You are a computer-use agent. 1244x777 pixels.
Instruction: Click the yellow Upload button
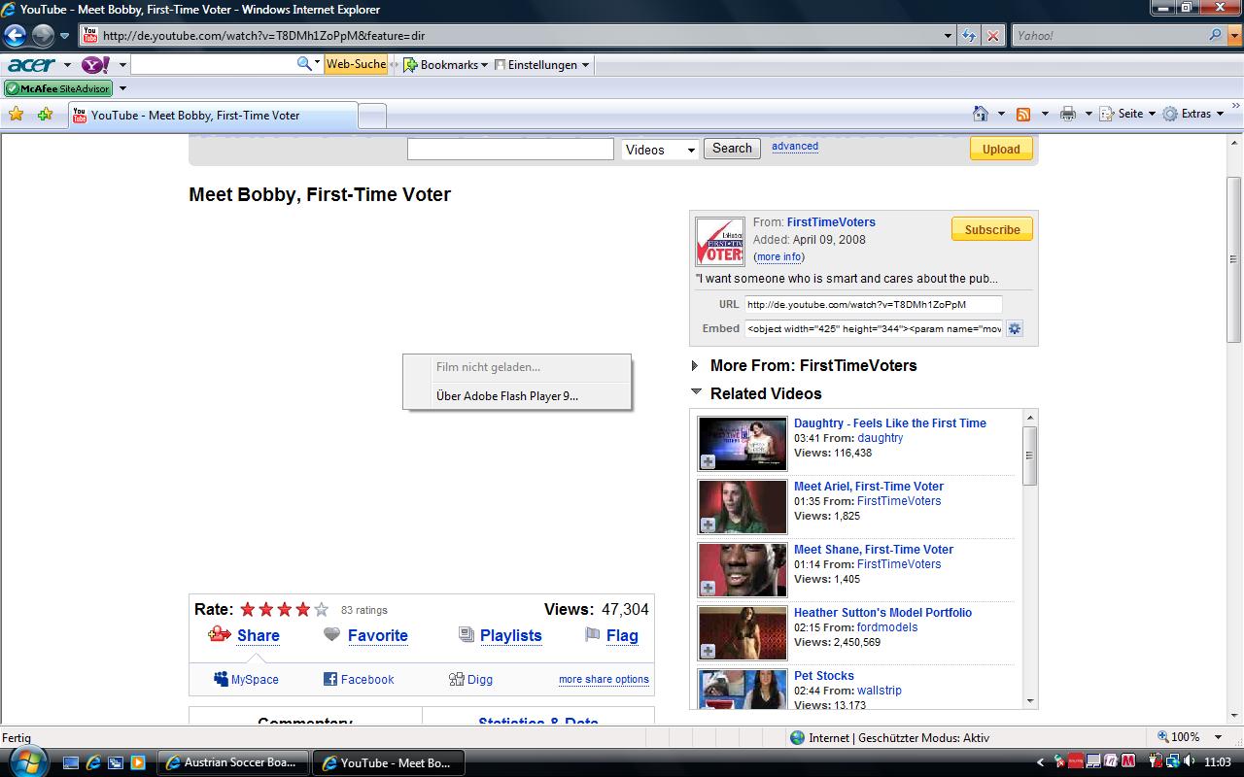(x=1001, y=149)
